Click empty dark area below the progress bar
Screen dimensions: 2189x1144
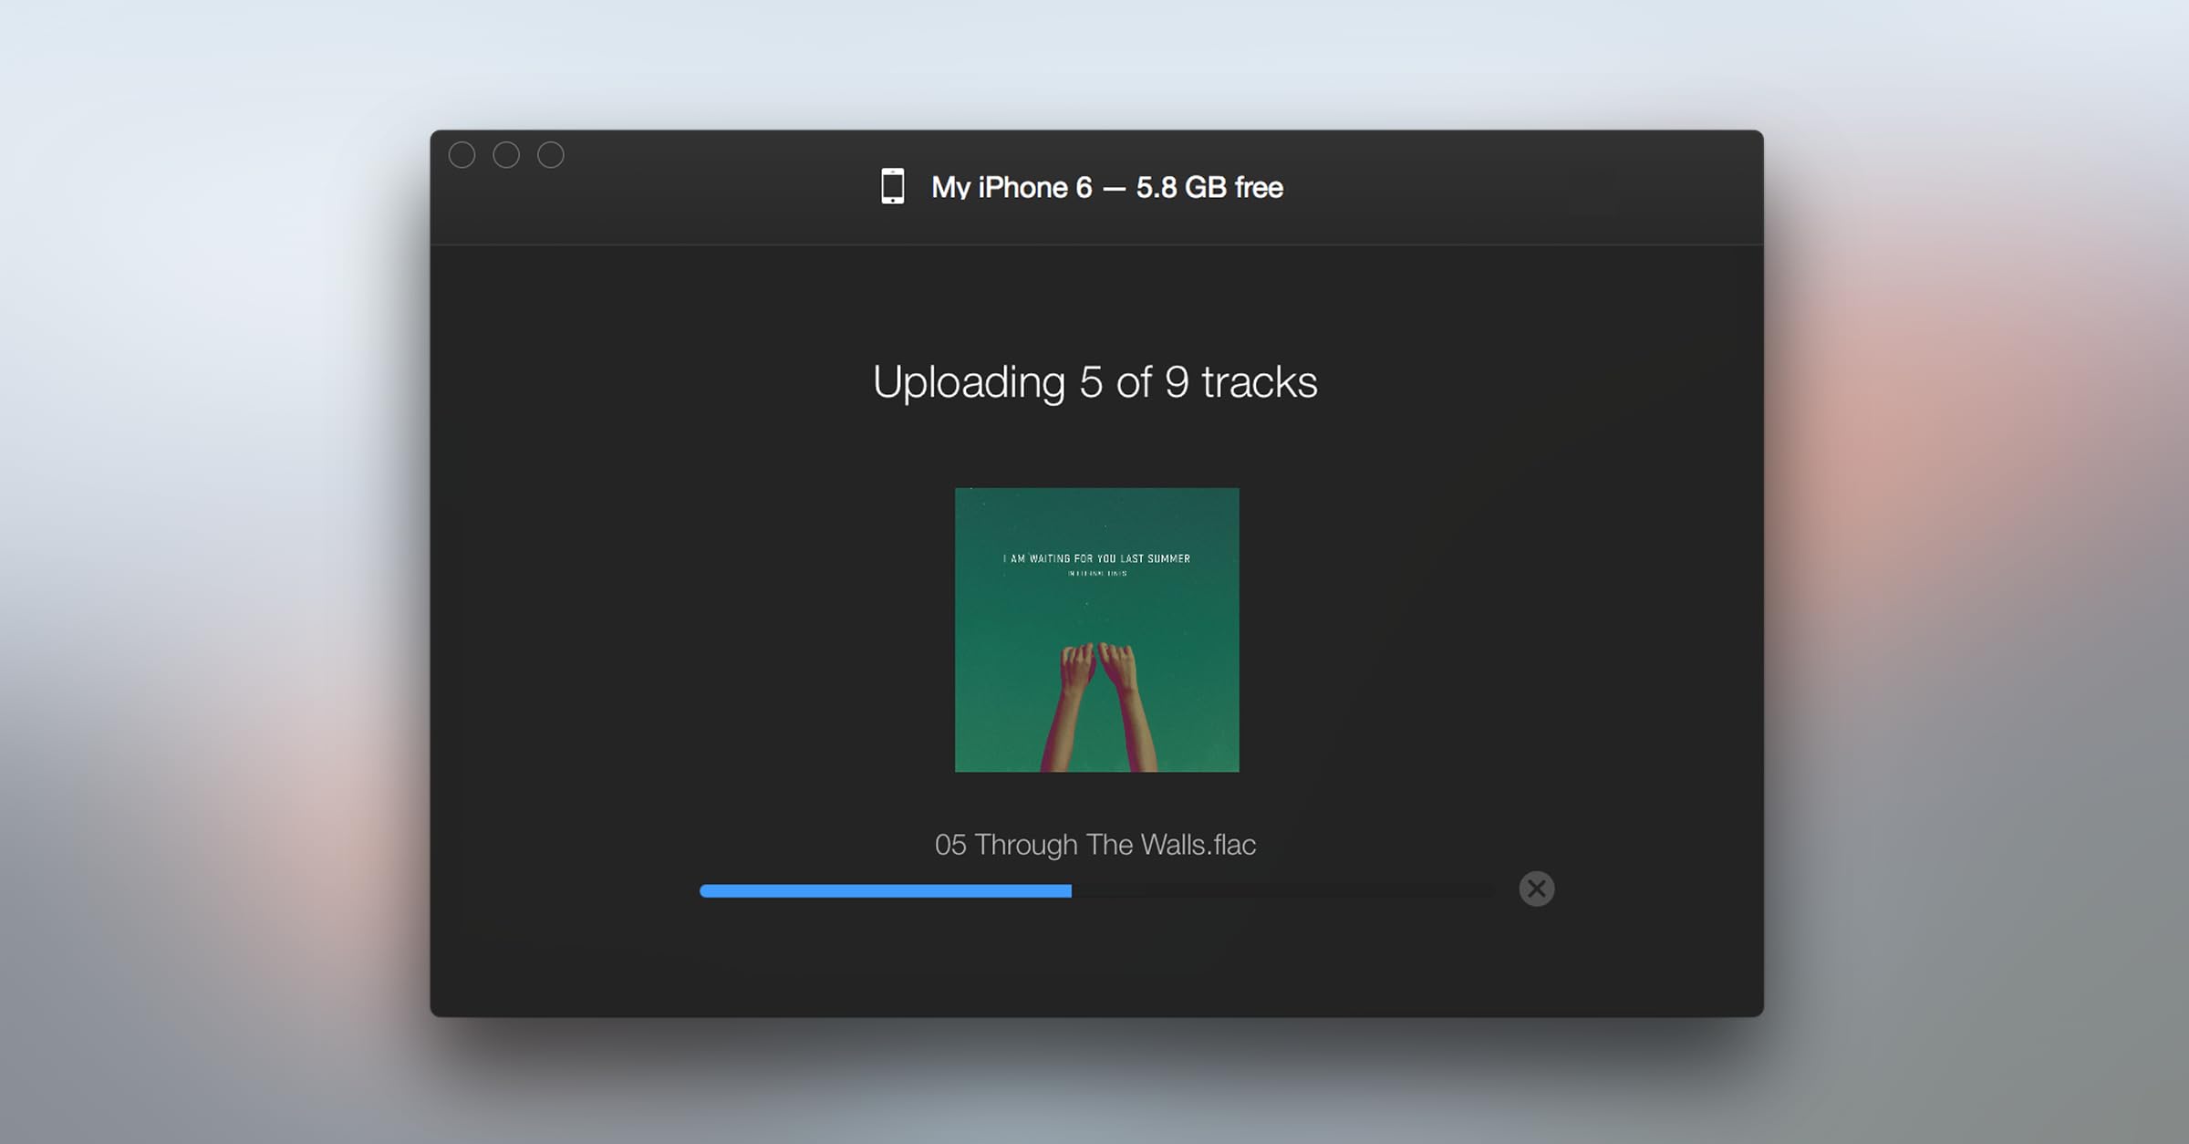(1095, 958)
